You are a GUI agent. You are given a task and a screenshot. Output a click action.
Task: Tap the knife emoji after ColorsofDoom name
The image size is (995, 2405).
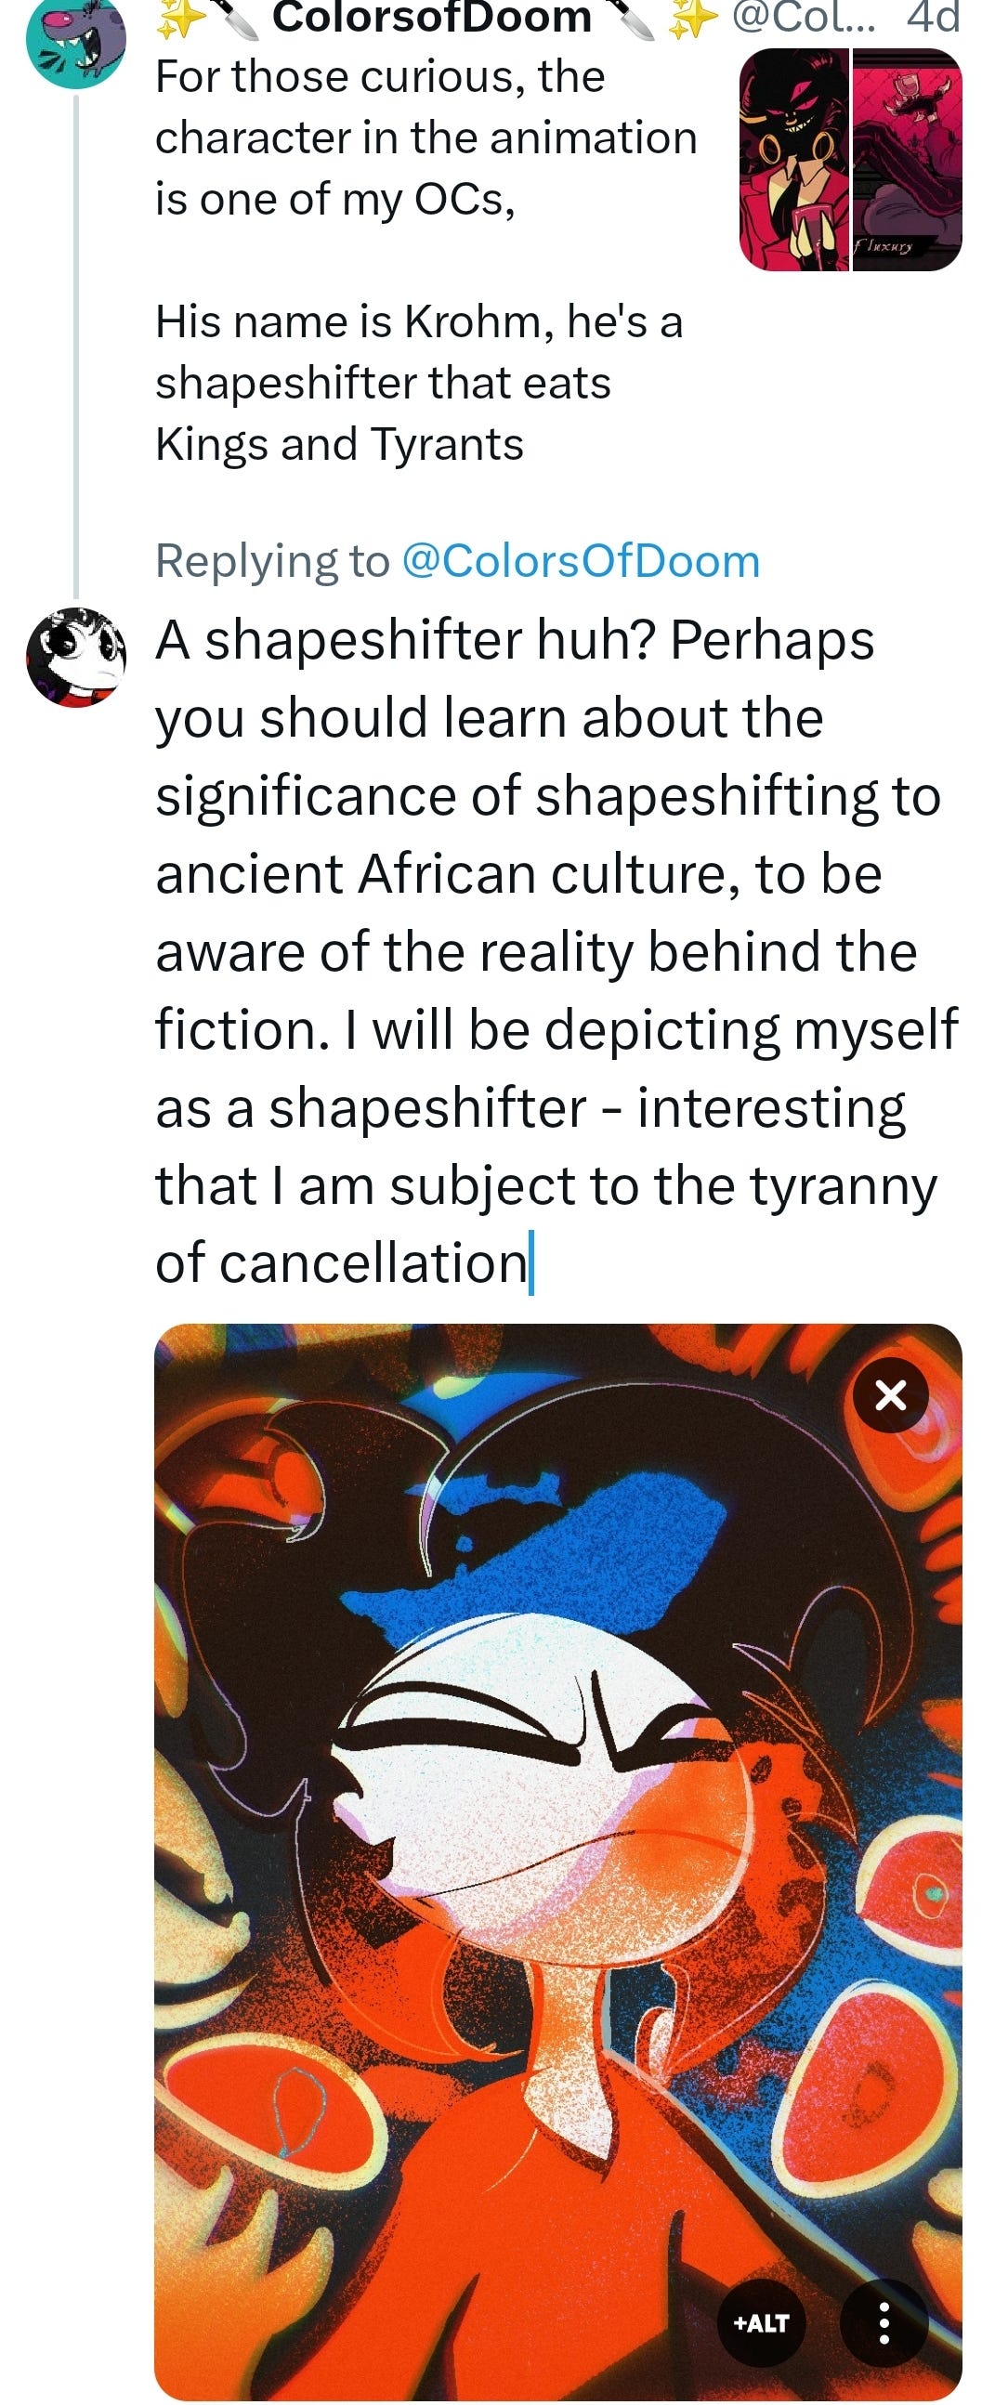635,19
